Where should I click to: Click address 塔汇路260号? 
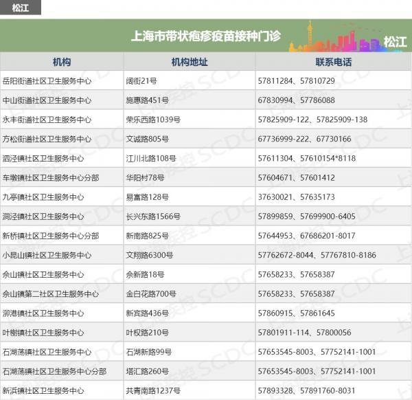click(148, 372)
